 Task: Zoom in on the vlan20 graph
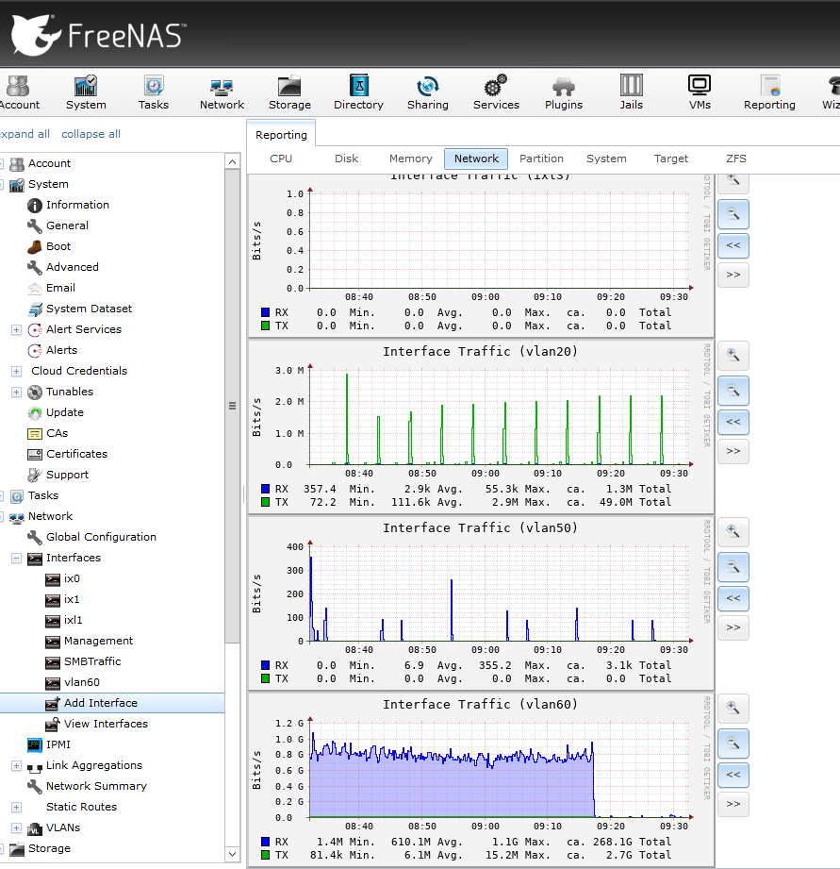[733, 356]
